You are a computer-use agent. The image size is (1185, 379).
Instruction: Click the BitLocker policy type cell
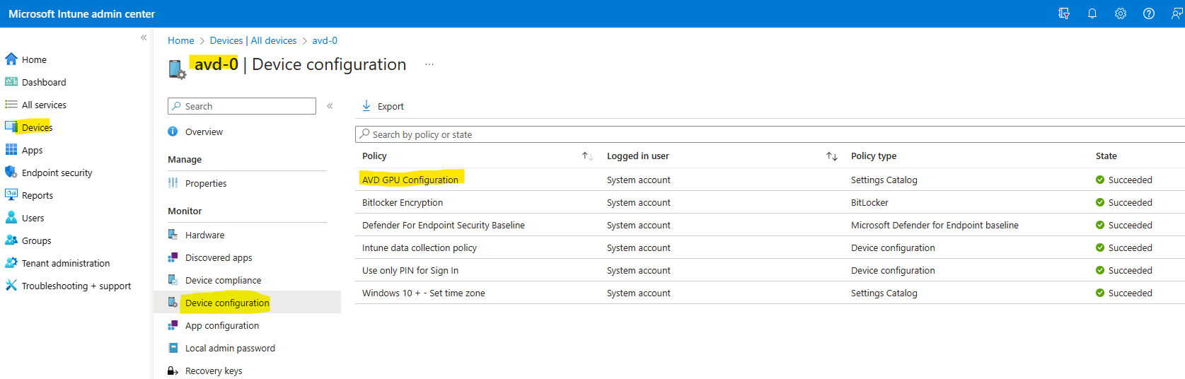pos(869,203)
